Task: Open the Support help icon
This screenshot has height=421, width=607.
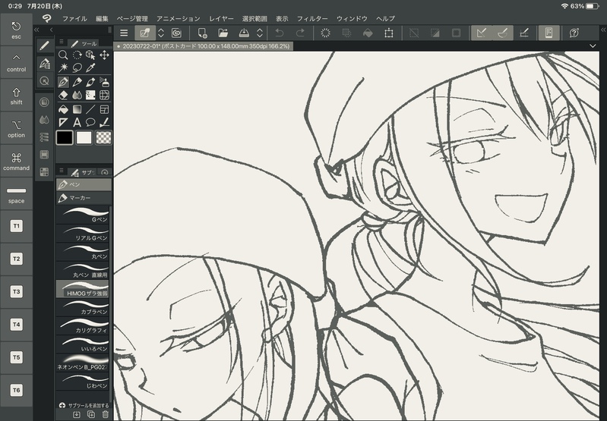Action: coord(574,33)
